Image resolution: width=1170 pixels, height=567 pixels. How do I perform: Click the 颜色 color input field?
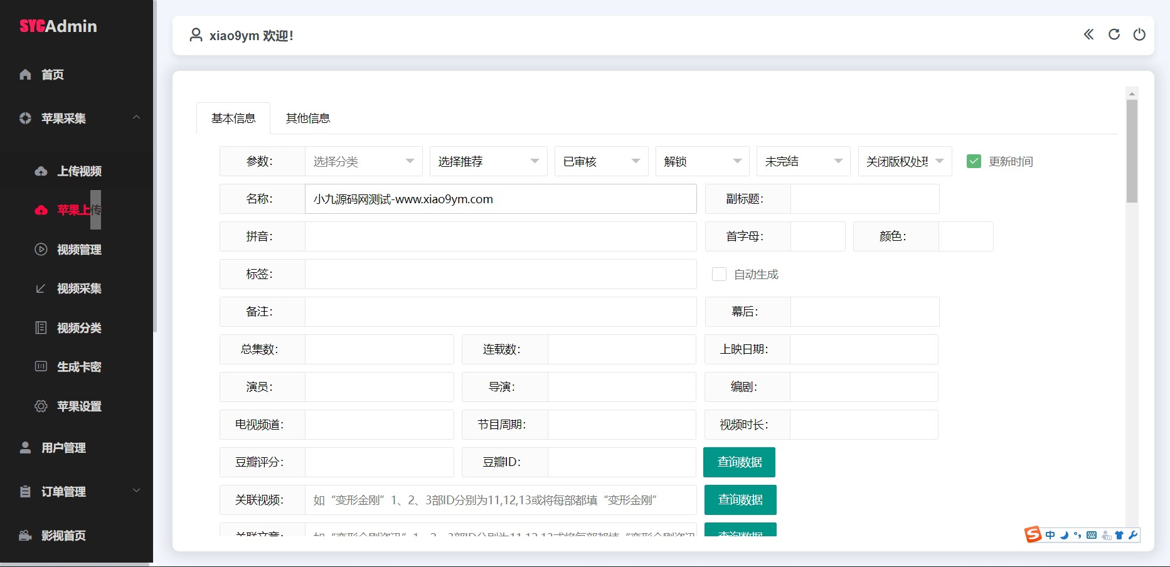pos(965,236)
